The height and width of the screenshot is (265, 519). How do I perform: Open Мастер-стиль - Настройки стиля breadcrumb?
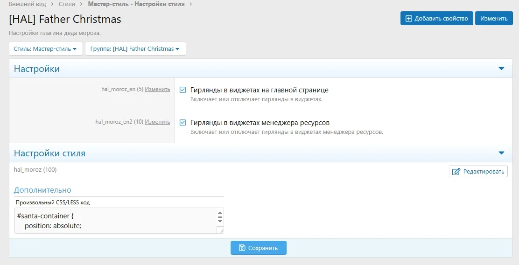pyautogui.click(x=136, y=4)
